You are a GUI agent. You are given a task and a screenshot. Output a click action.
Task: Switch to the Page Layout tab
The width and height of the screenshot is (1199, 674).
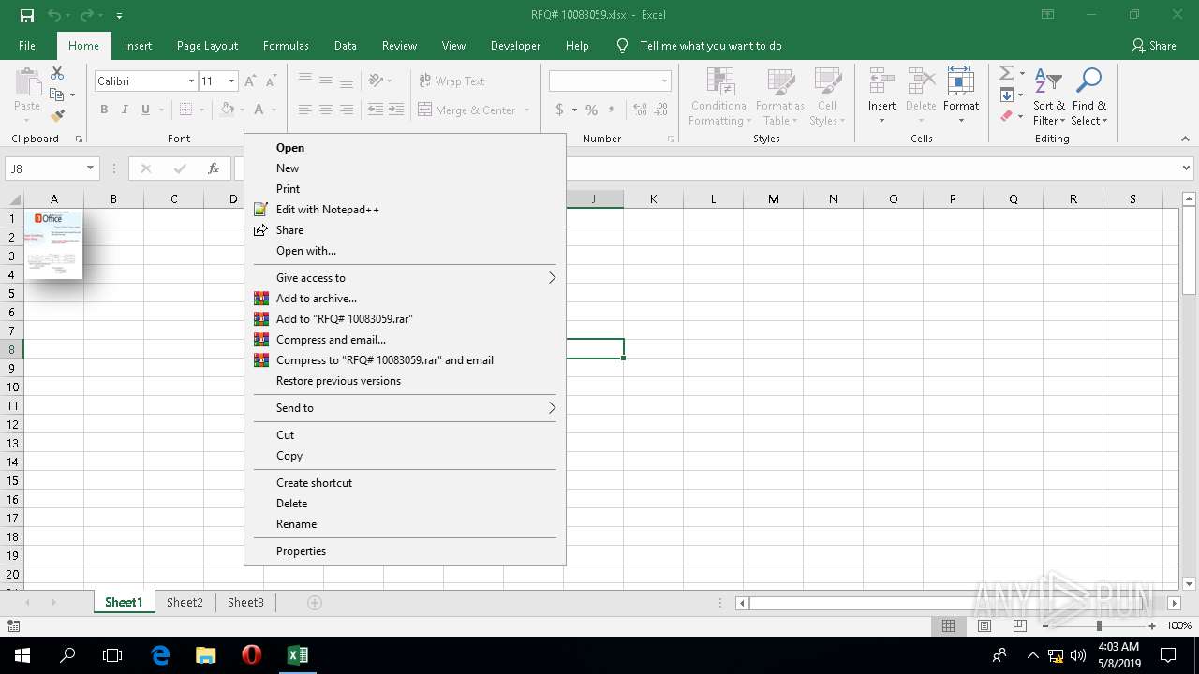[207, 46]
